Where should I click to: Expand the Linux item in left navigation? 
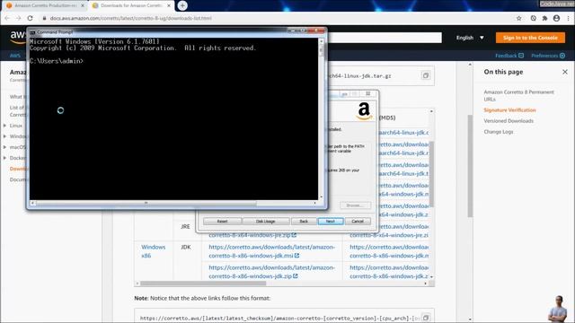(4, 126)
